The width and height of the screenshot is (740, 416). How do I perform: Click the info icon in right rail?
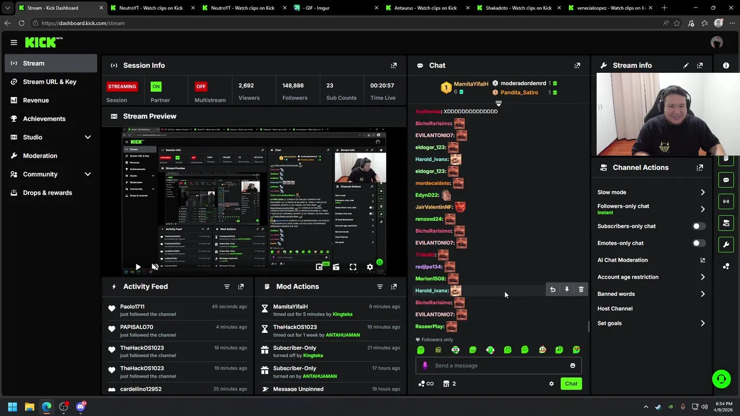tap(726, 65)
